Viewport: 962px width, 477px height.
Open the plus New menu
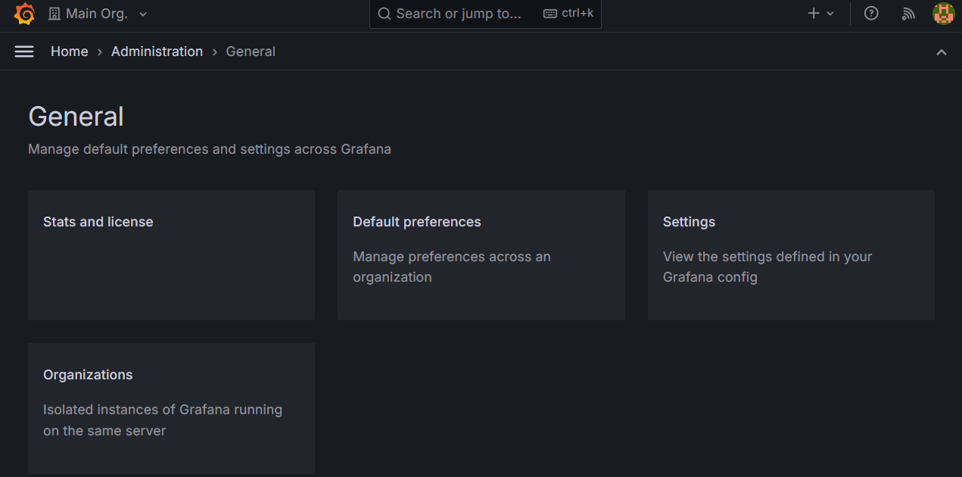click(x=821, y=14)
